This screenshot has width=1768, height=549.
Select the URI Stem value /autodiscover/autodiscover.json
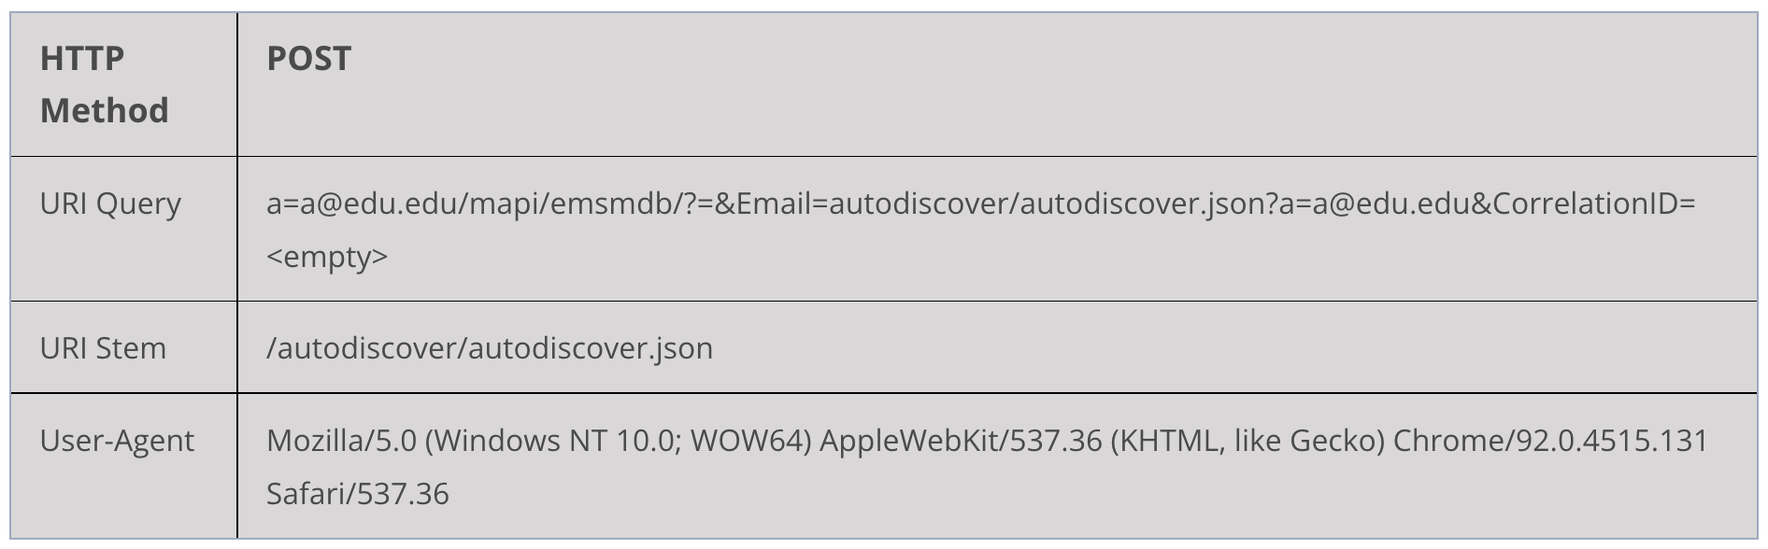[x=490, y=349]
